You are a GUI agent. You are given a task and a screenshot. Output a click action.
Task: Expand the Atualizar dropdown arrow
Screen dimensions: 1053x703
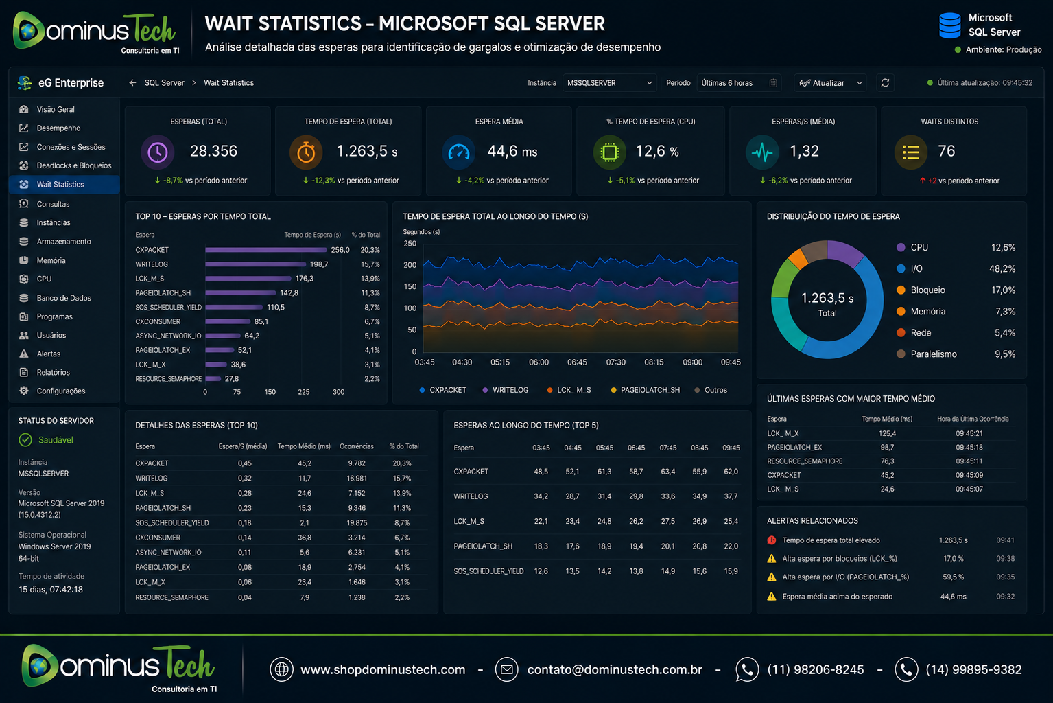coord(859,83)
